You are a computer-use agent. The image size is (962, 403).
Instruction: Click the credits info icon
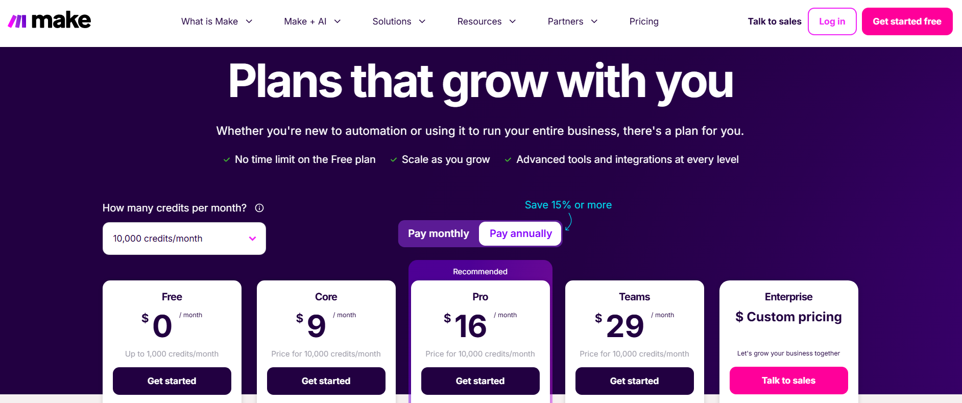(259, 208)
